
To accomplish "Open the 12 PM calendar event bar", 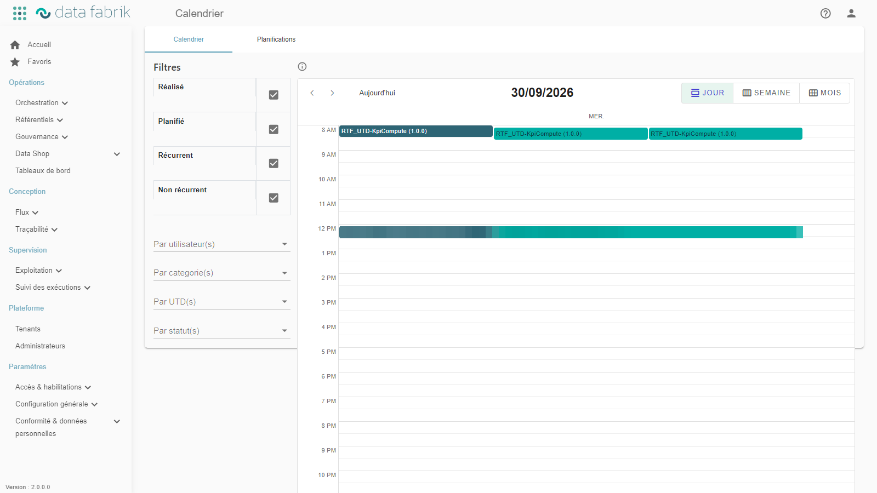I will [x=571, y=232].
